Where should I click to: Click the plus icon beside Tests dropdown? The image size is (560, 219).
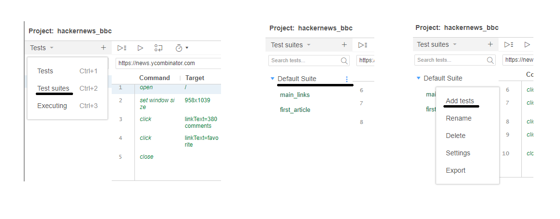click(103, 48)
